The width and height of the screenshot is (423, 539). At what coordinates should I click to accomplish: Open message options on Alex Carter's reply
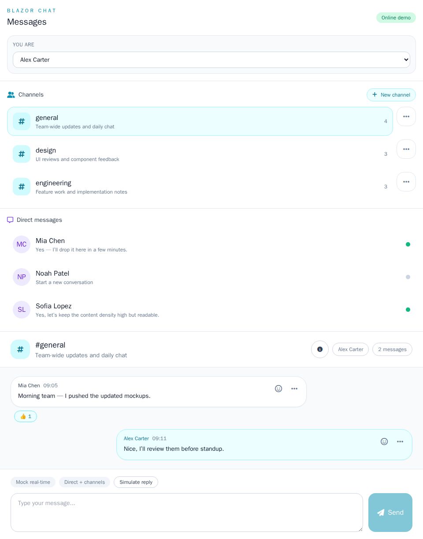[400, 442]
